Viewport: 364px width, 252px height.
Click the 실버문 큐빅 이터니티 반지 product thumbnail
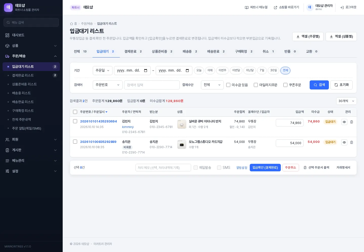182,124
